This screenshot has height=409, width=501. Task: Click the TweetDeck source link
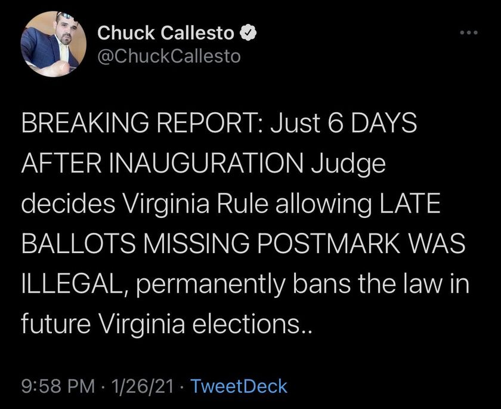coord(239,386)
